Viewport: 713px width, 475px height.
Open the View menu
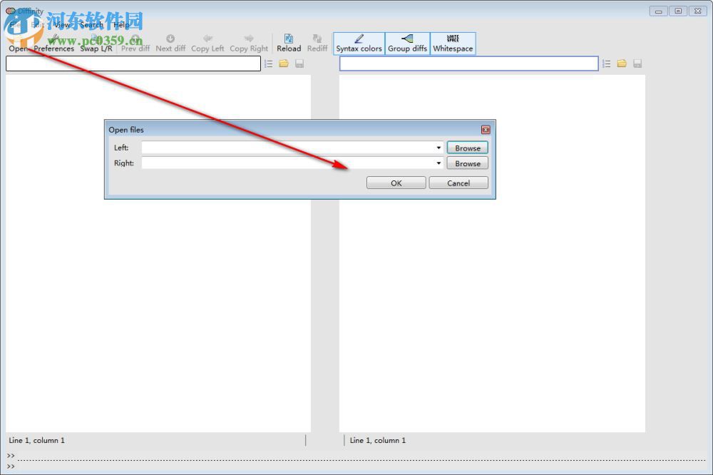point(62,25)
